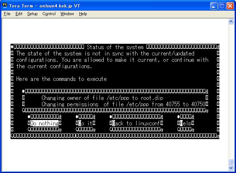Click 'The state of the system is not in sync' line
Viewport: 236px width, 173px height.
[x=105, y=54]
